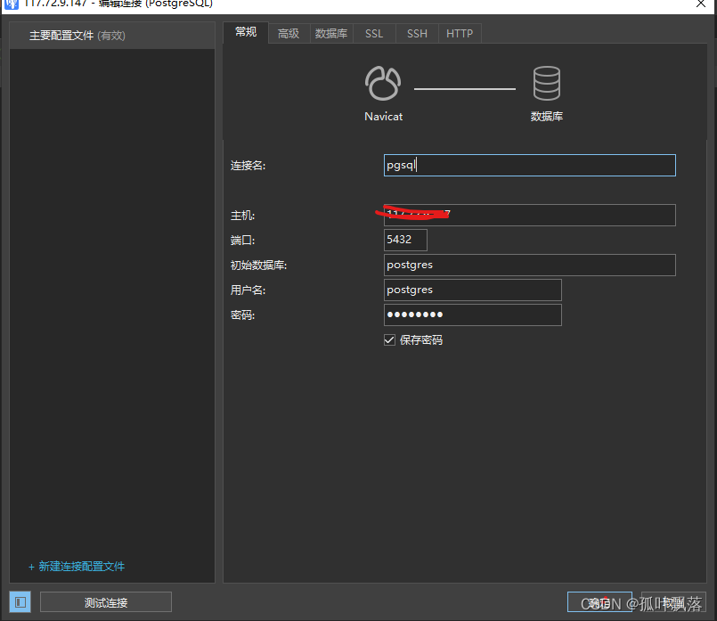Click the 主机 host input field
Viewport: 717px width, 621px height.
coord(530,215)
